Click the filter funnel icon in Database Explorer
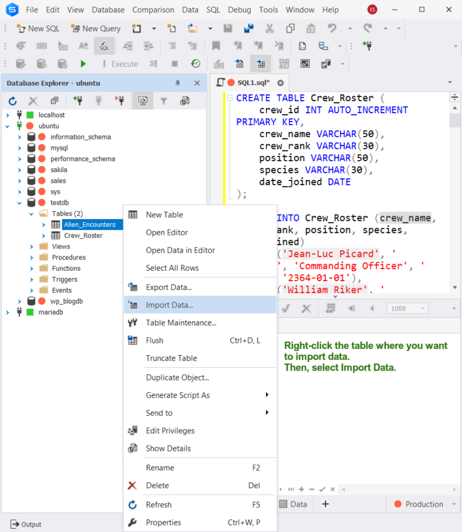Screen dimensions: 462x532 [164, 101]
